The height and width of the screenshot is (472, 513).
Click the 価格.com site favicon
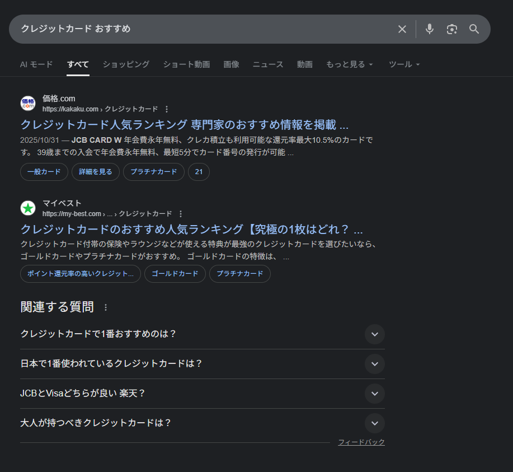coord(28,104)
